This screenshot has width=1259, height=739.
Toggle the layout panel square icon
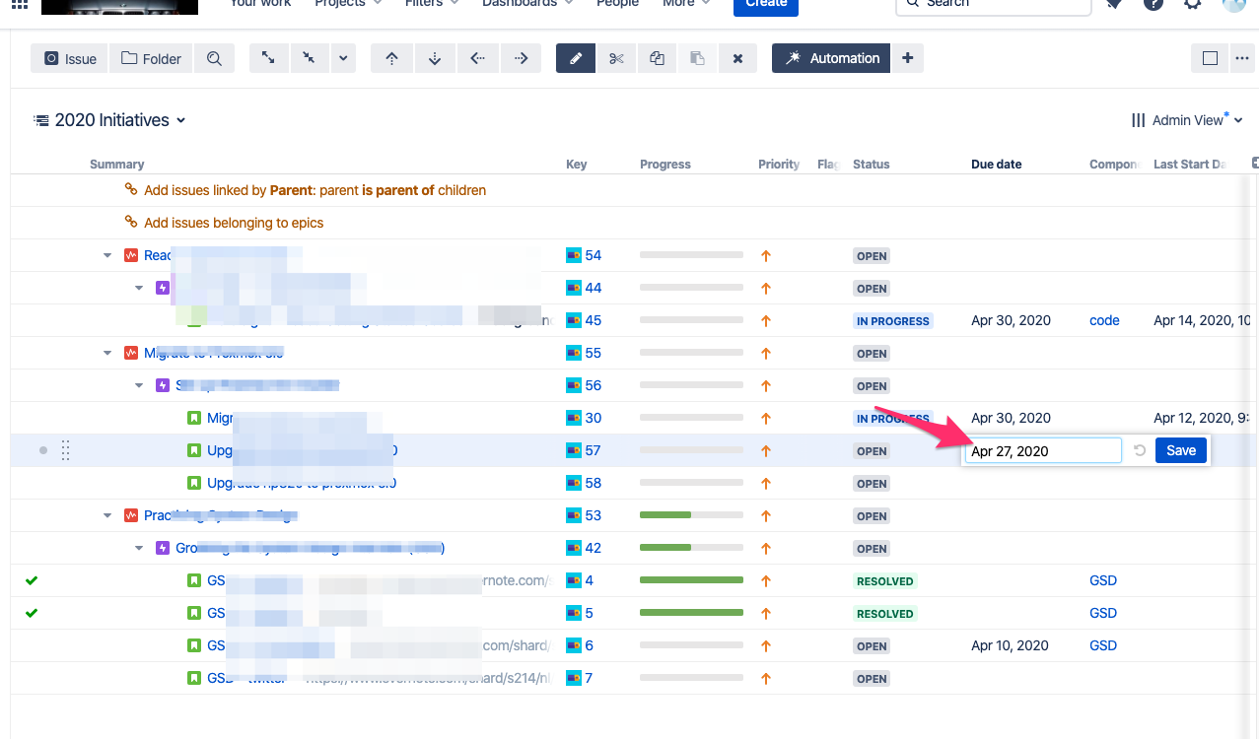click(1211, 58)
